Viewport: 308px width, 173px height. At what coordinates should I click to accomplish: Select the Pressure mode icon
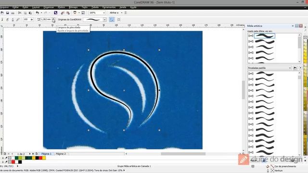click(x=18, y=19)
